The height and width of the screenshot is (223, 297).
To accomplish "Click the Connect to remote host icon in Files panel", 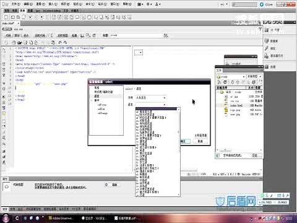I will pos(220,82).
